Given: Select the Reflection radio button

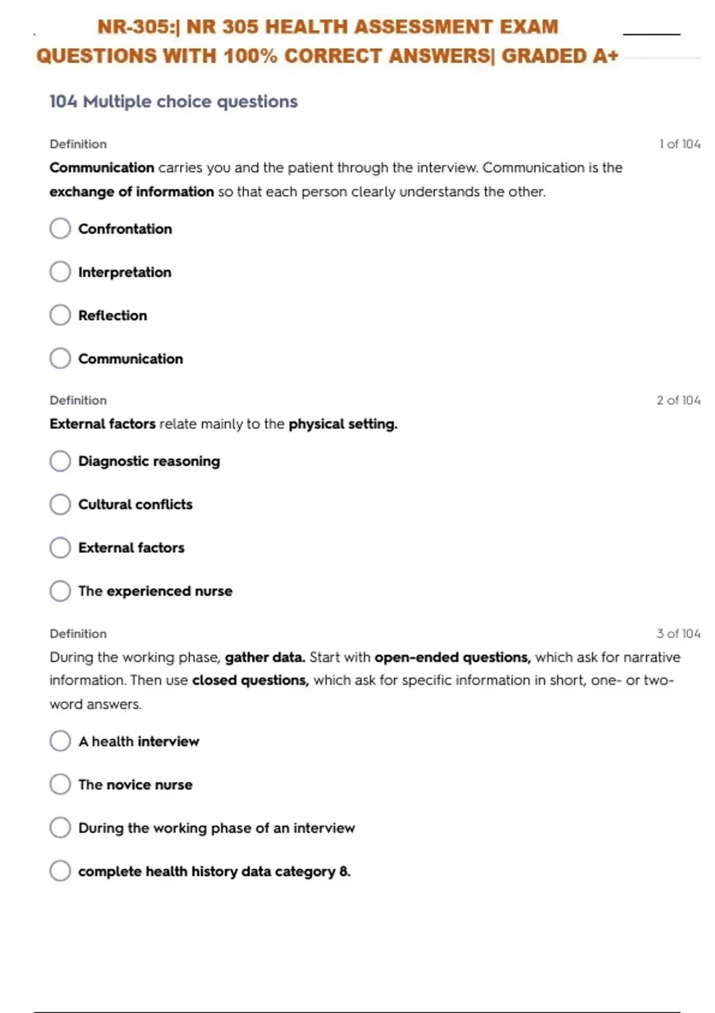Looking at the screenshot, I should tap(60, 315).
